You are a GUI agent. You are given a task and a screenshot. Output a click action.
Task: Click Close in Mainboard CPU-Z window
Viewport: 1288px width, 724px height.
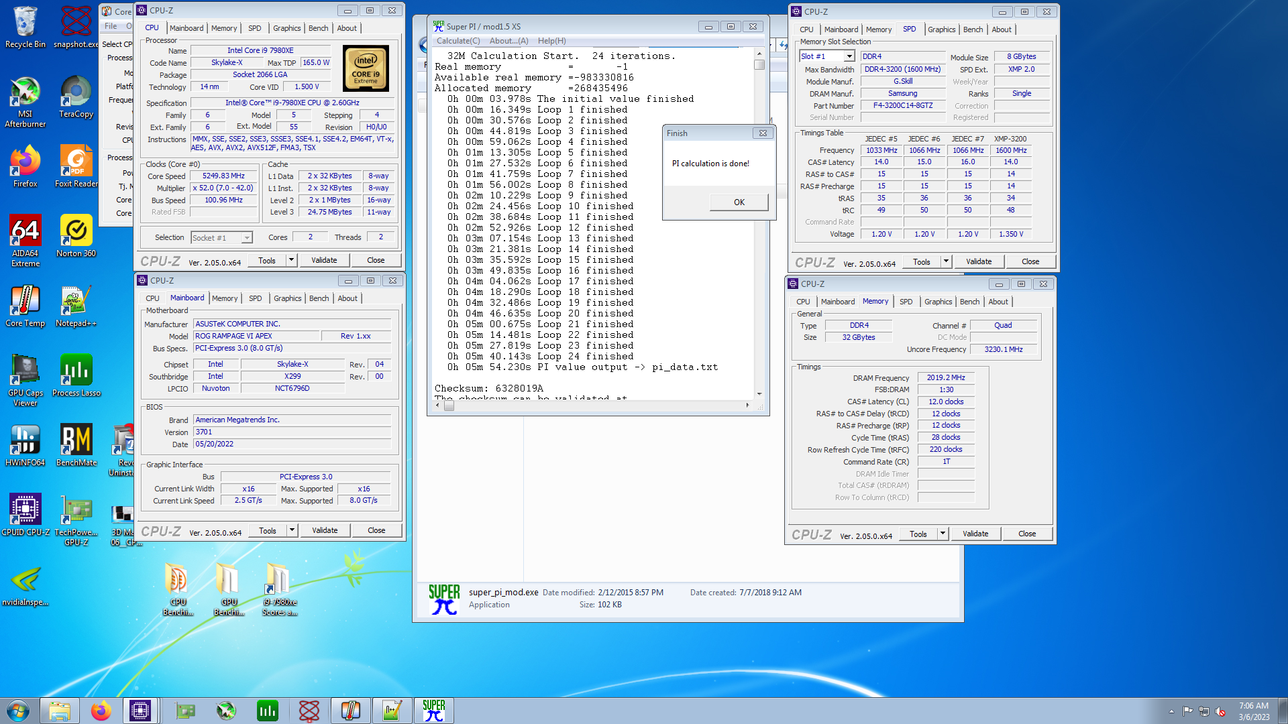point(376,530)
